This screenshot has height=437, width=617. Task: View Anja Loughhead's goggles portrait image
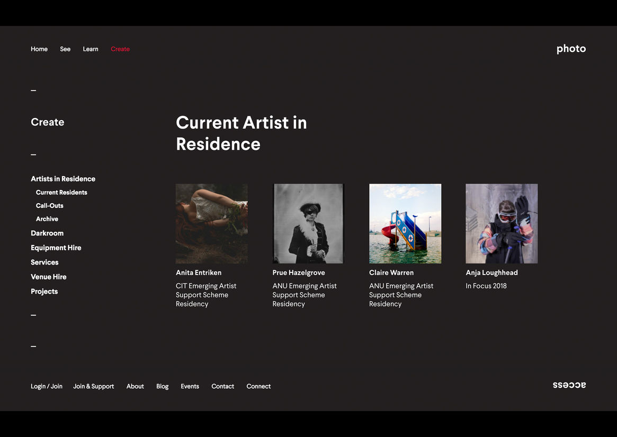(x=501, y=223)
